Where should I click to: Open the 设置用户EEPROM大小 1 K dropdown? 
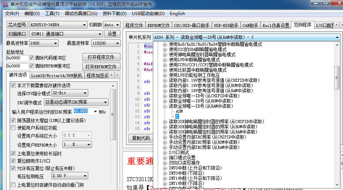coord(77,144)
